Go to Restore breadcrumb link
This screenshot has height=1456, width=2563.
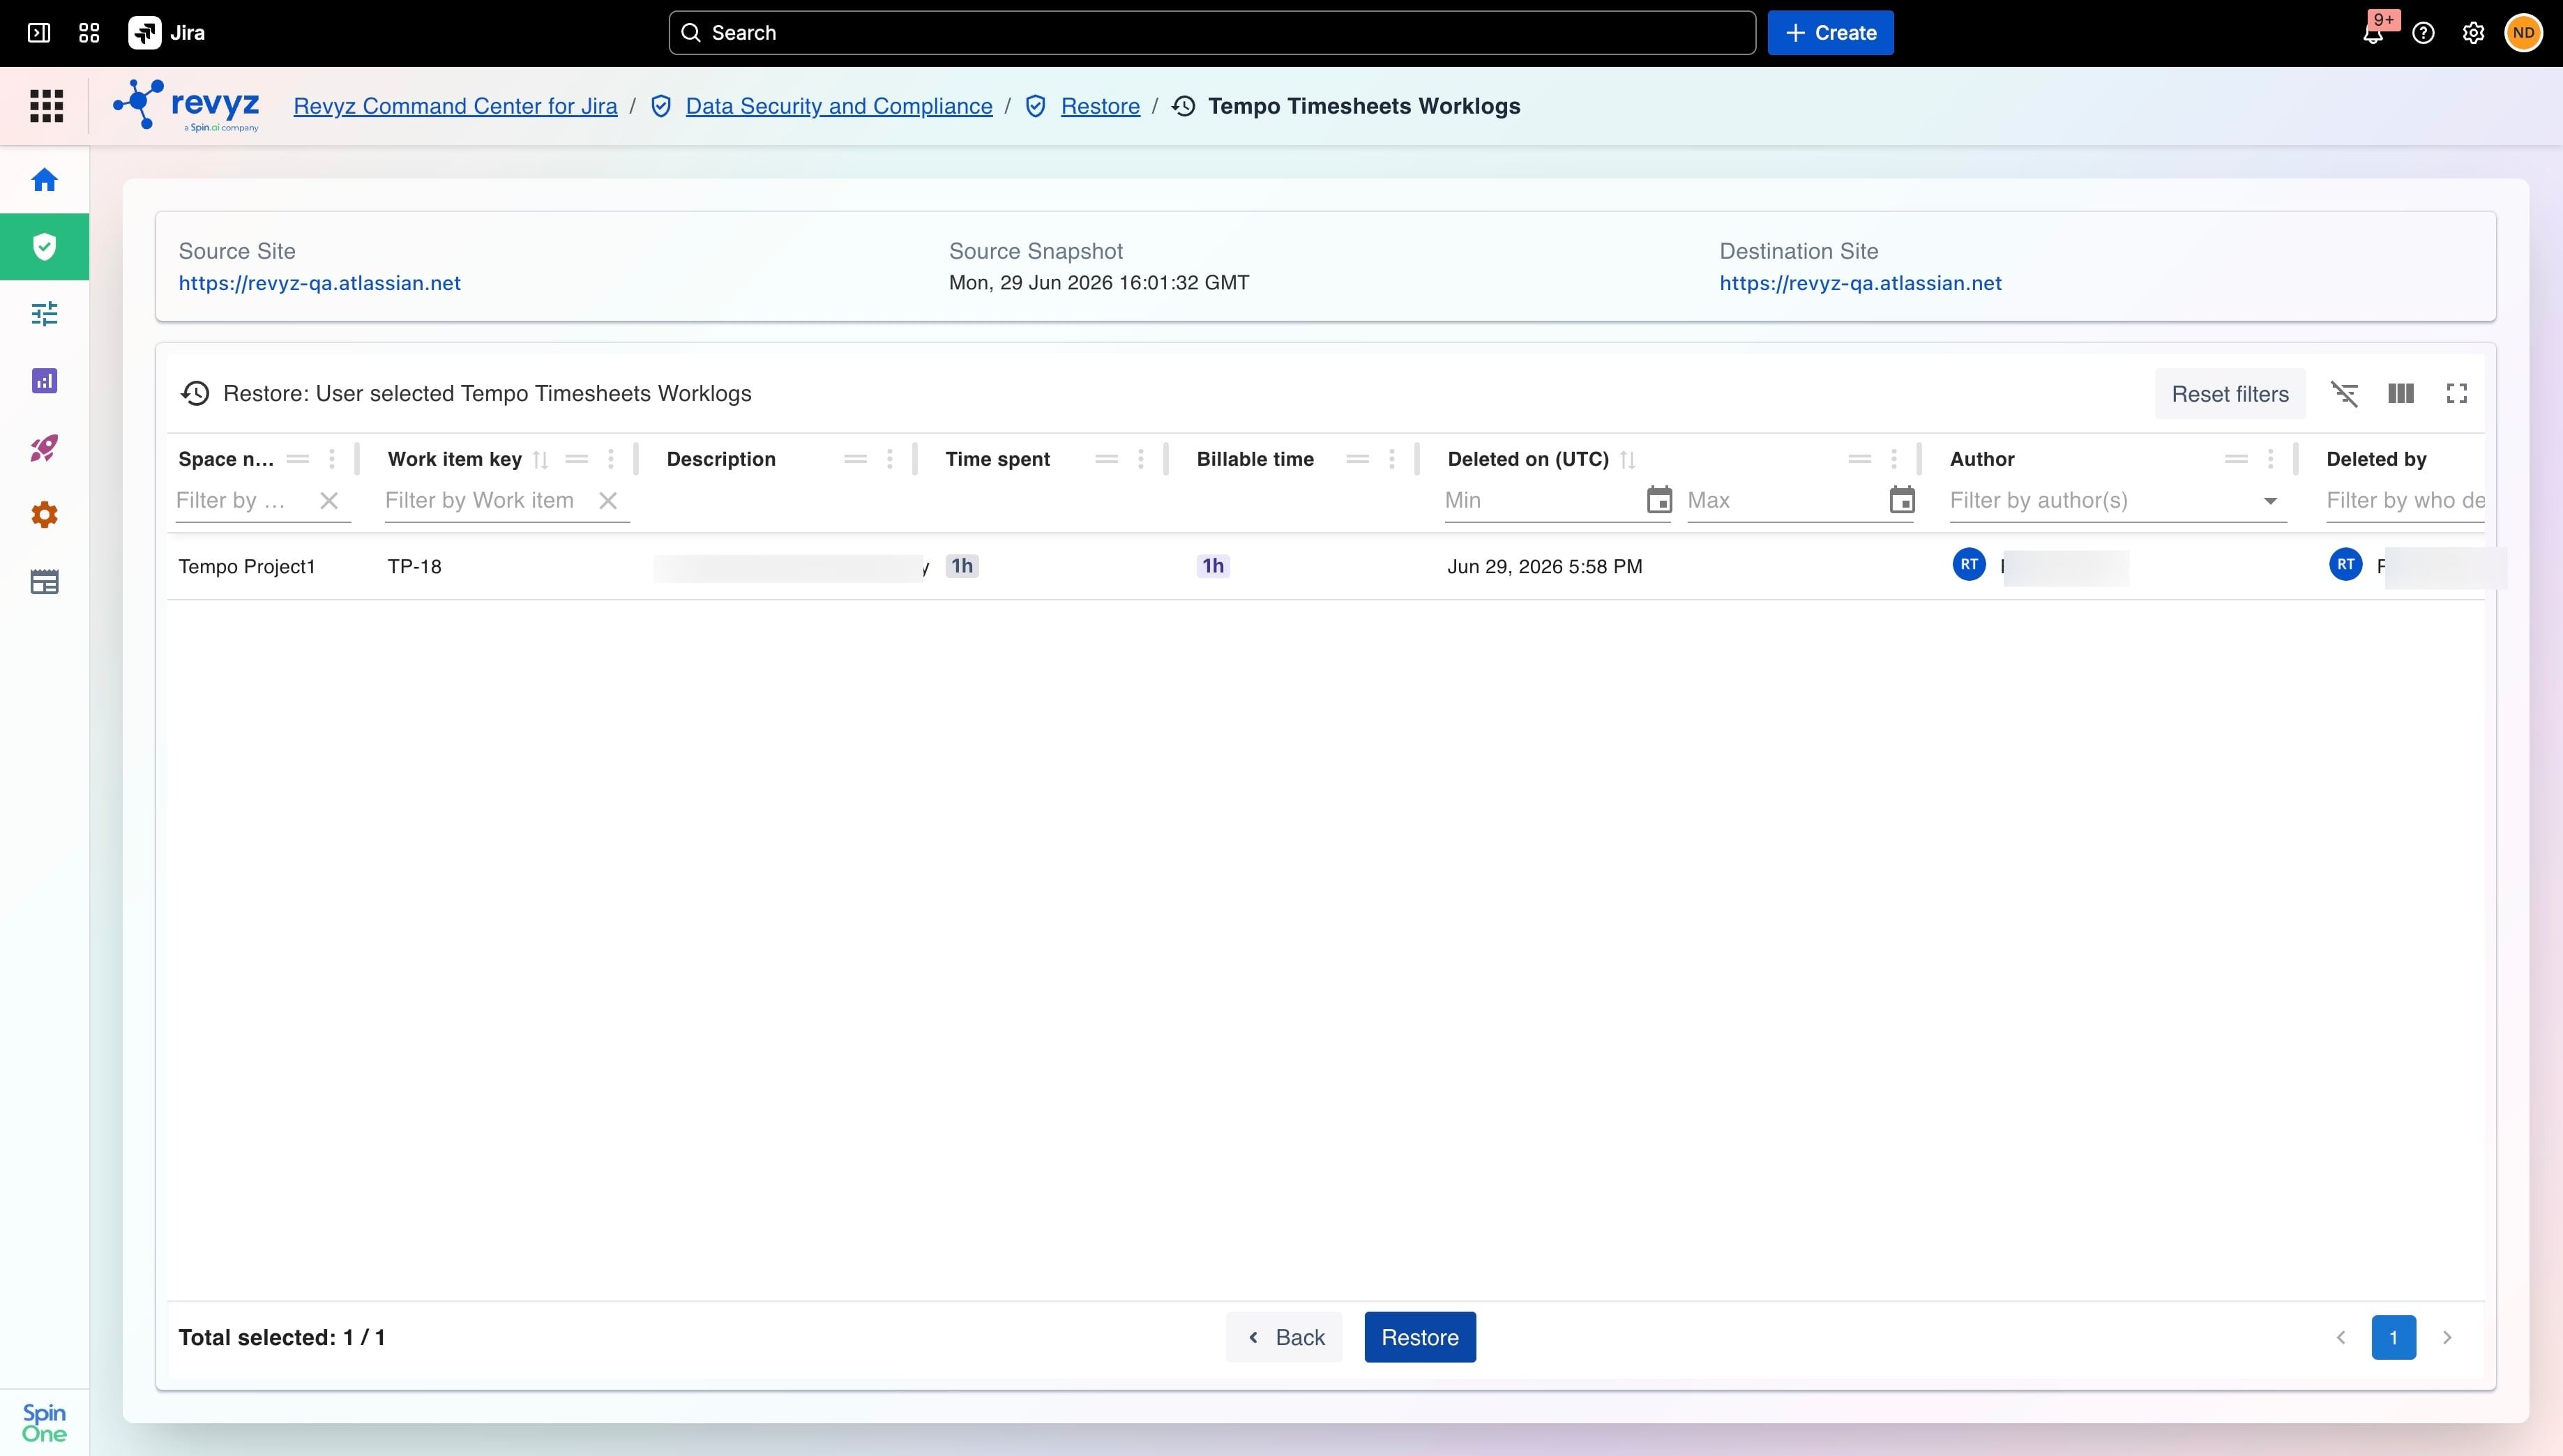point(1100,106)
